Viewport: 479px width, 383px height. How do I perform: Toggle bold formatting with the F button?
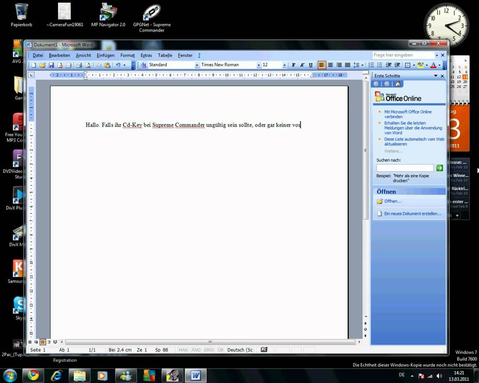(x=293, y=65)
